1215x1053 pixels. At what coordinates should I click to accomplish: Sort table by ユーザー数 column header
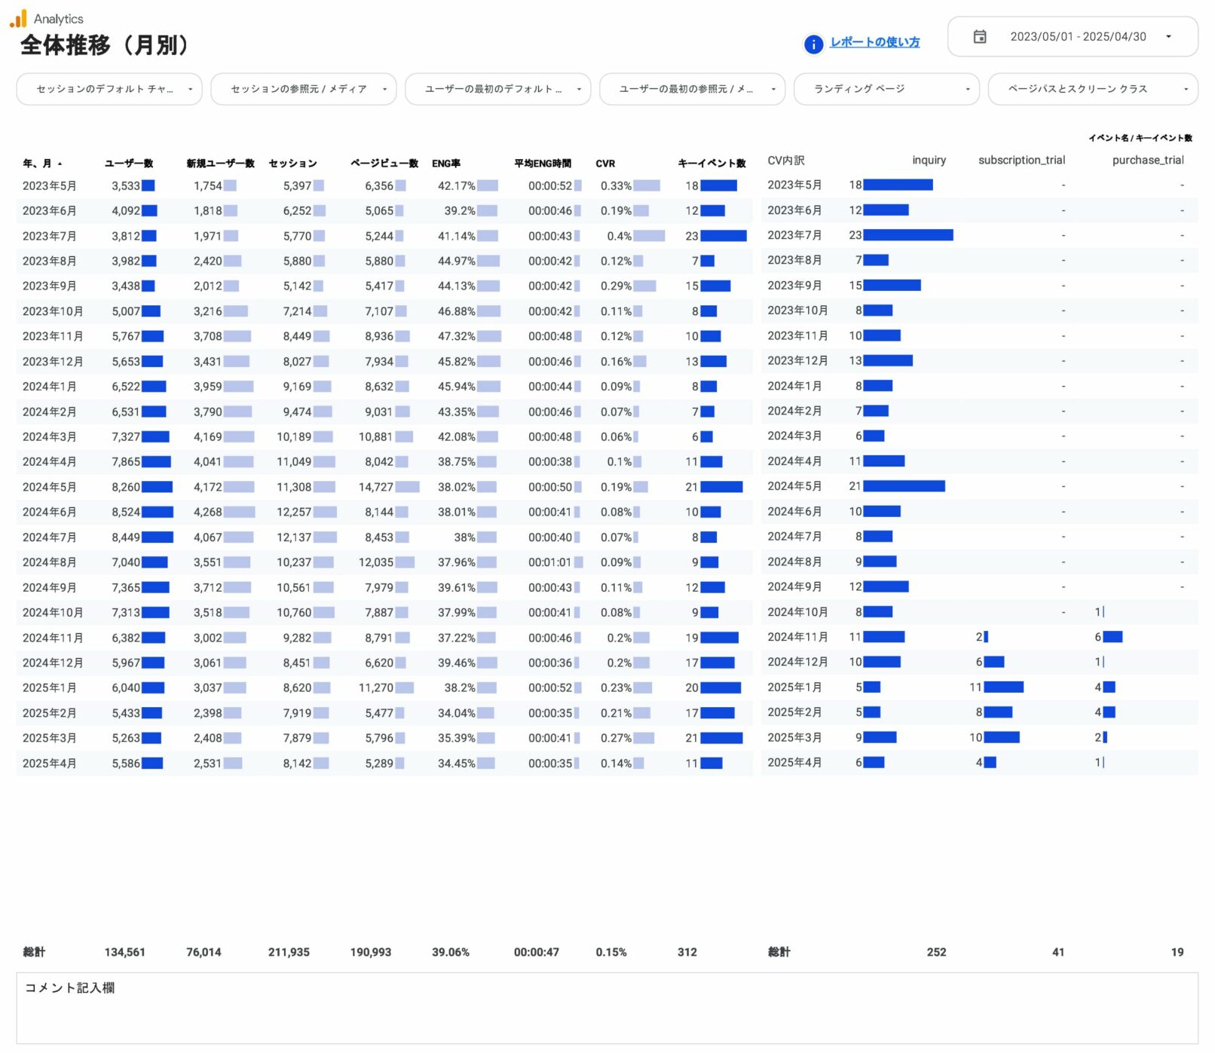pyautogui.click(x=129, y=164)
